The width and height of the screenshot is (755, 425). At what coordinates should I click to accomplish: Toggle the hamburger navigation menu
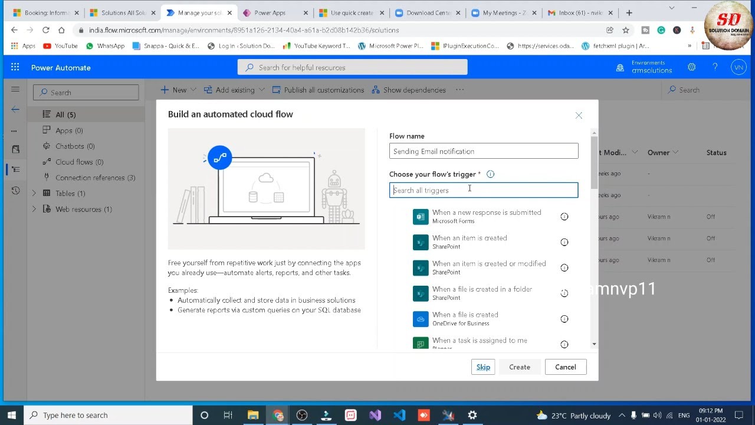15,89
